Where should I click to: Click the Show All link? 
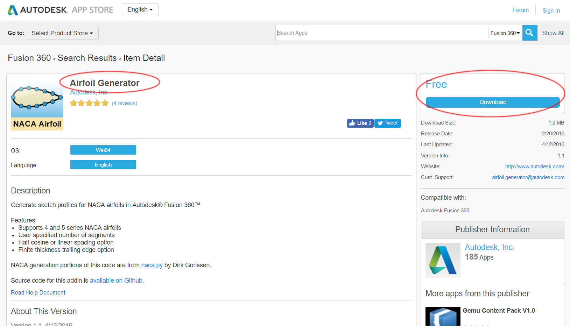click(x=553, y=33)
